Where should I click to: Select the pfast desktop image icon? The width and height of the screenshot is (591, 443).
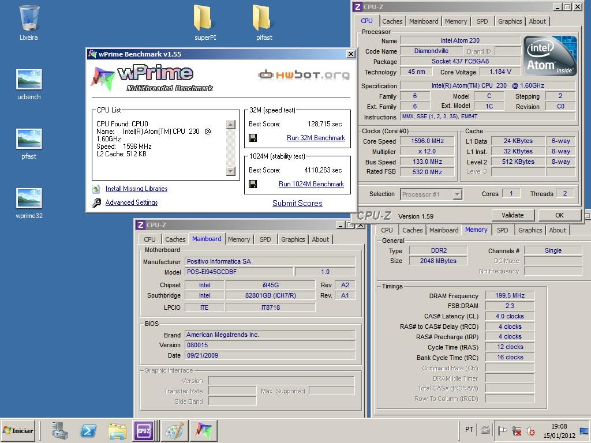[x=29, y=138]
